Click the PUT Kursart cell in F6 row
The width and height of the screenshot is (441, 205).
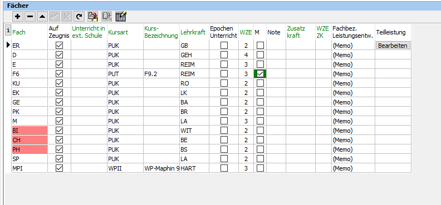coord(125,74)
